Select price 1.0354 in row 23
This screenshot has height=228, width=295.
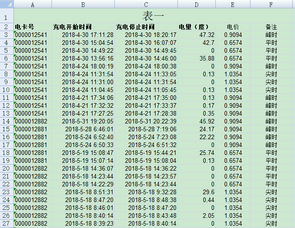[233, 192]
